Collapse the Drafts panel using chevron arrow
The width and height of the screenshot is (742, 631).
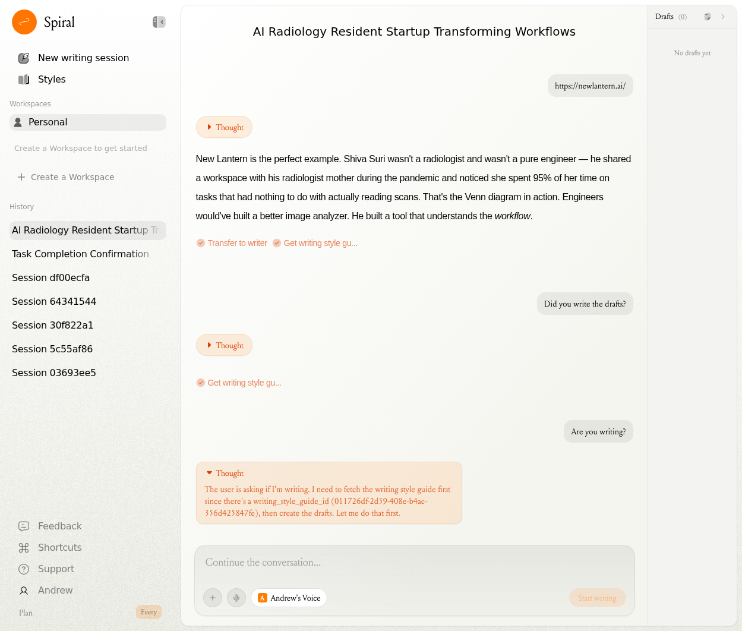coord(723,17)
